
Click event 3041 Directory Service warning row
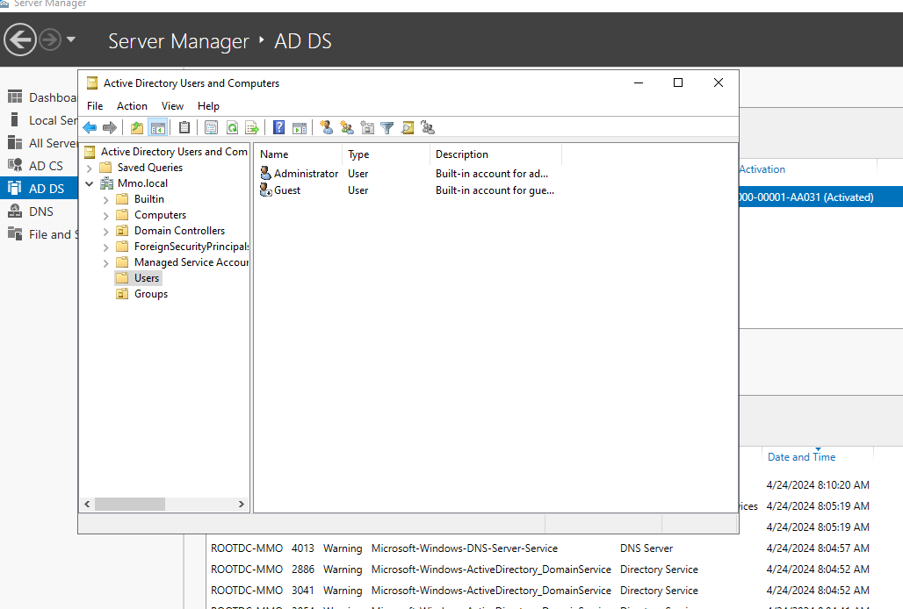pyautogui.click(x=540, y=591)
